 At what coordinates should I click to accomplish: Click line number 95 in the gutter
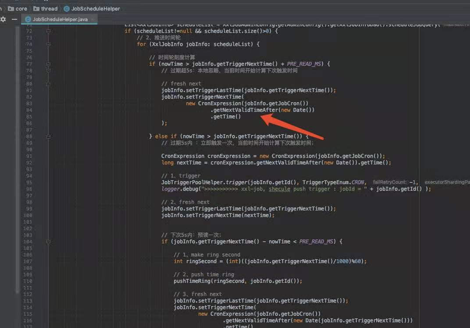coord(29,182)
